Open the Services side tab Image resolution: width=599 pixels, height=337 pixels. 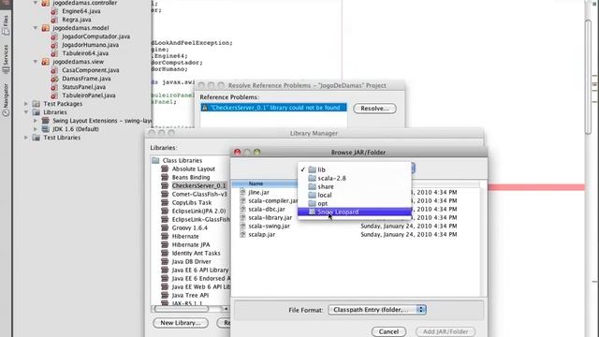pyautogui.click(x=6, y=59)
